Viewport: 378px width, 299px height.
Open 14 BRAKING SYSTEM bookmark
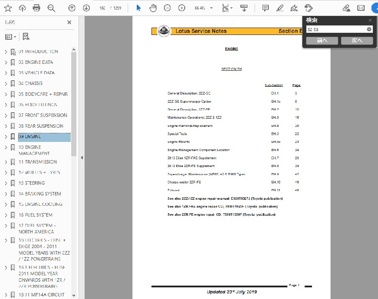40,194
